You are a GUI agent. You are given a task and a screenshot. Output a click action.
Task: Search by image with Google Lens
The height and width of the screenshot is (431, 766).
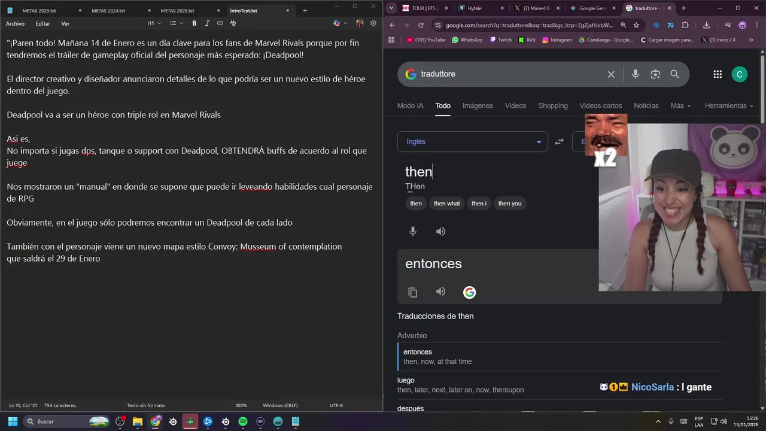[x=655, y=74]
